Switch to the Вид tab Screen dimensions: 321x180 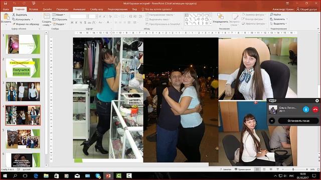coord(134,9)
